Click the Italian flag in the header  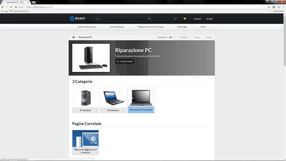point(185,19)
